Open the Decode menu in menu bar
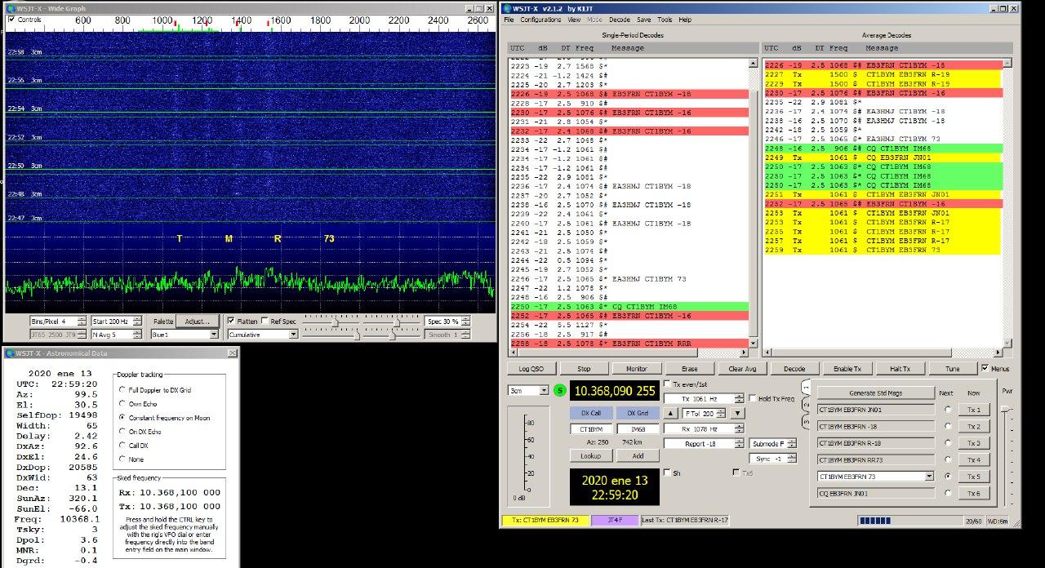 (619, 20)
